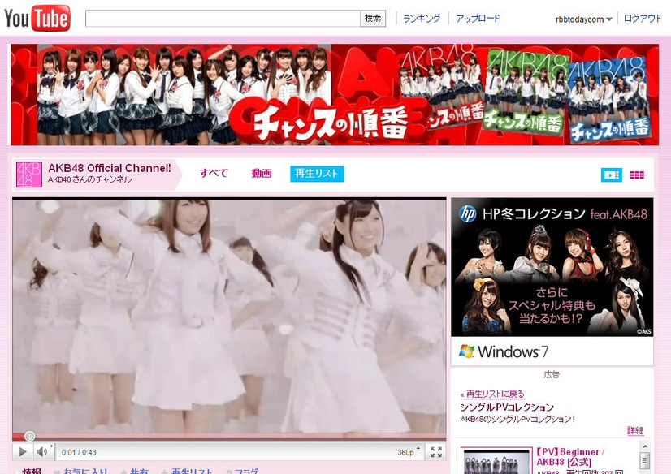
Task: Select the 再生リスト channel tab
Action: pos(317,174)
